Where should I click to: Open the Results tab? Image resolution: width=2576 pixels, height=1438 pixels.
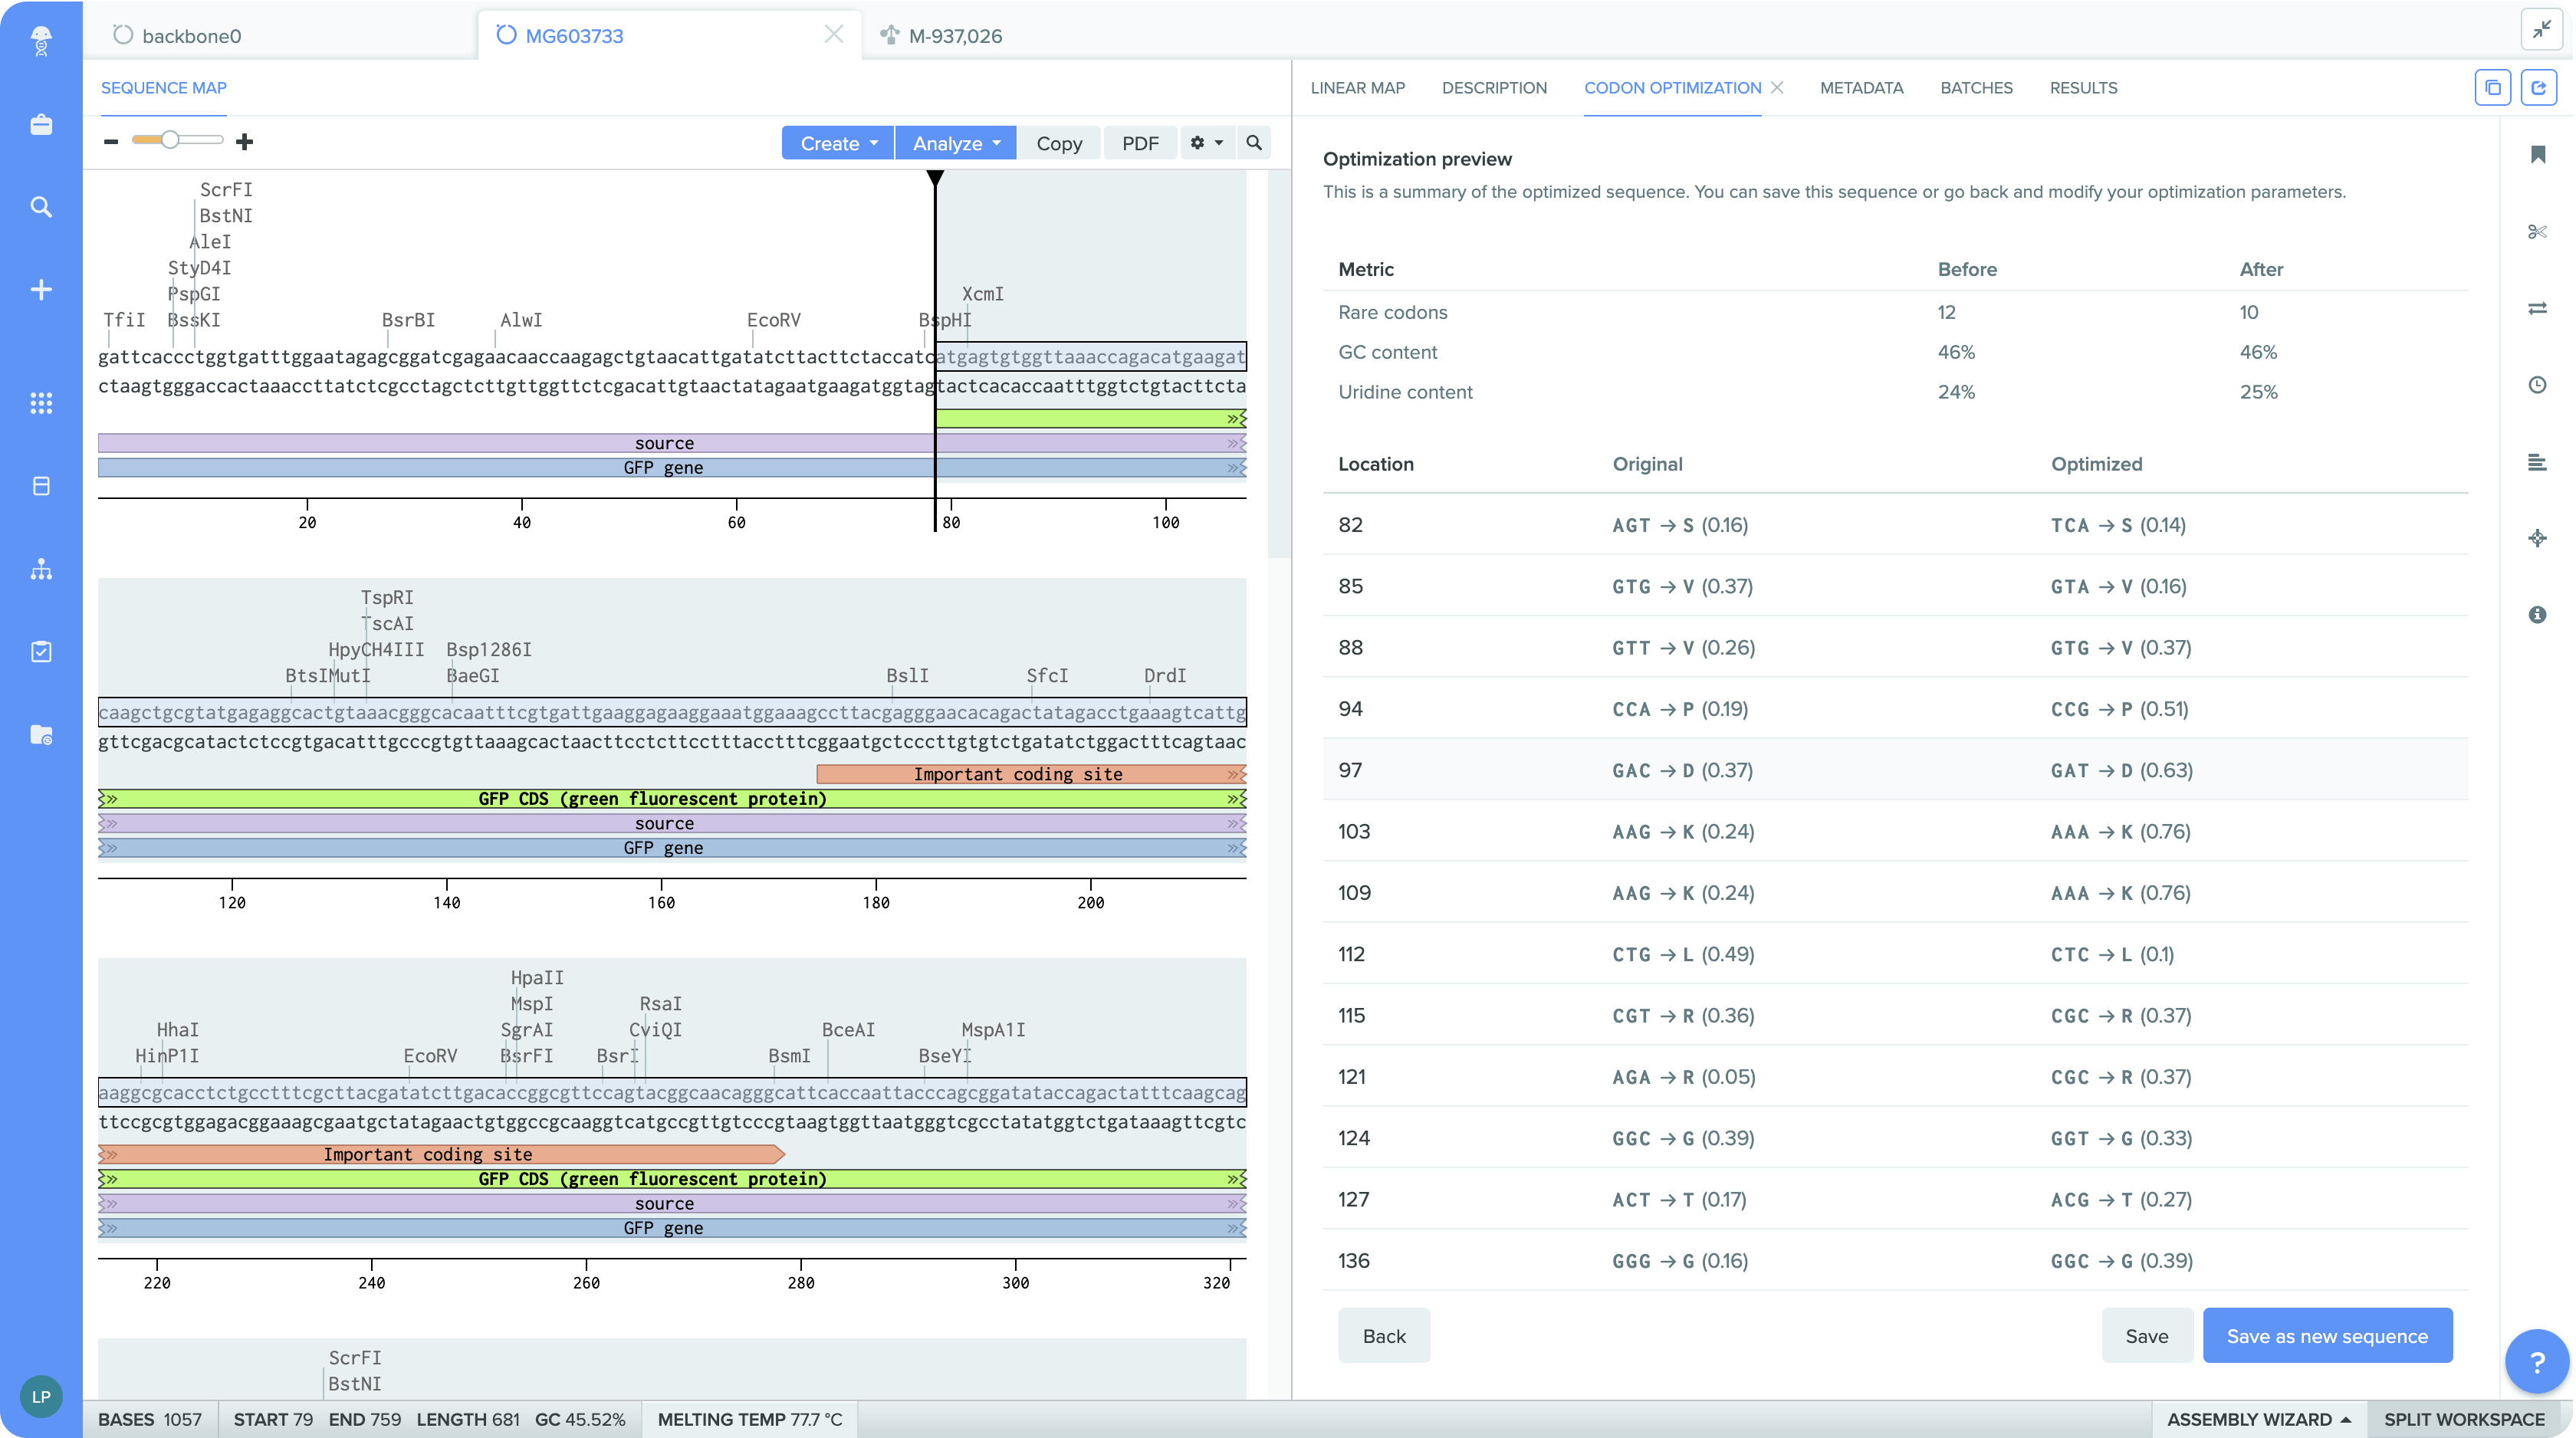(x=2083, y=88)
